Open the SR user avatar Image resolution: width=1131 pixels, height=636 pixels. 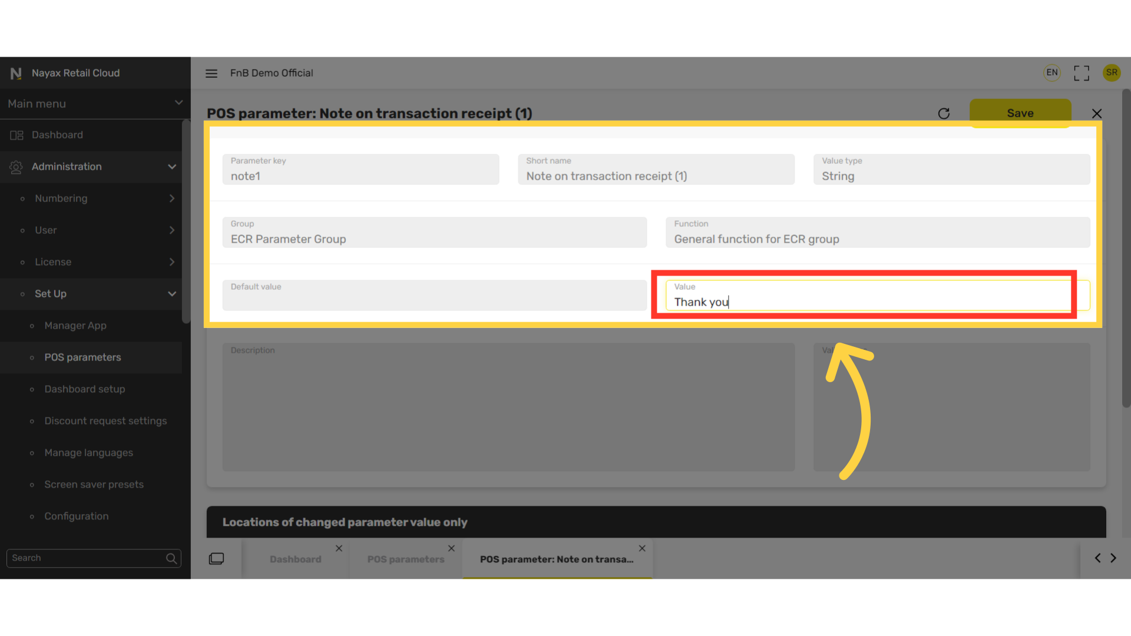[x=1112, y=73]
